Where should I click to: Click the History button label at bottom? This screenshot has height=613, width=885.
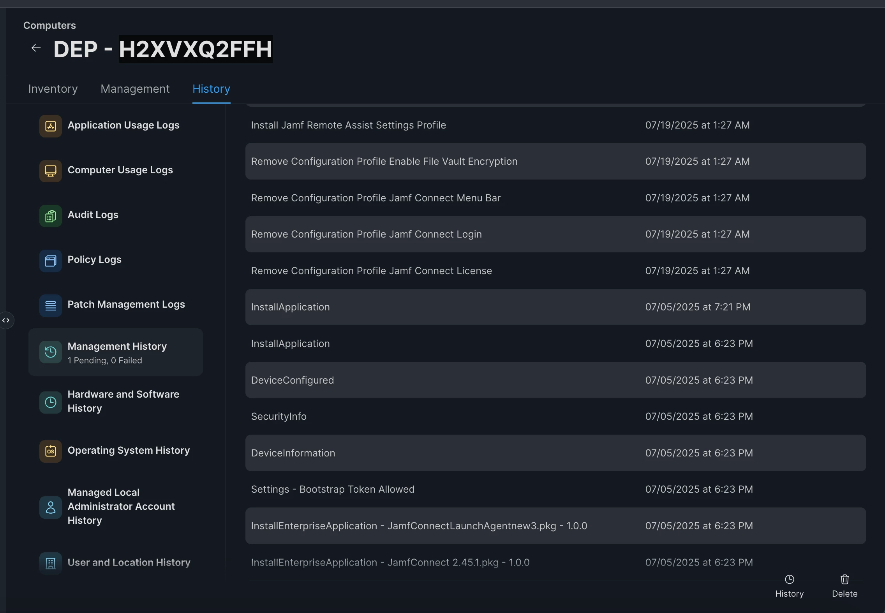(790, 594)
